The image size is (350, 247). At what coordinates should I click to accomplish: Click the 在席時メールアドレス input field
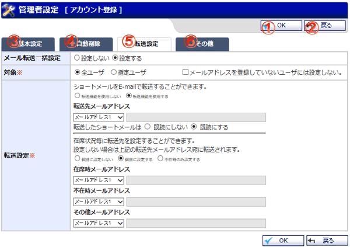[x=196, y=180]
